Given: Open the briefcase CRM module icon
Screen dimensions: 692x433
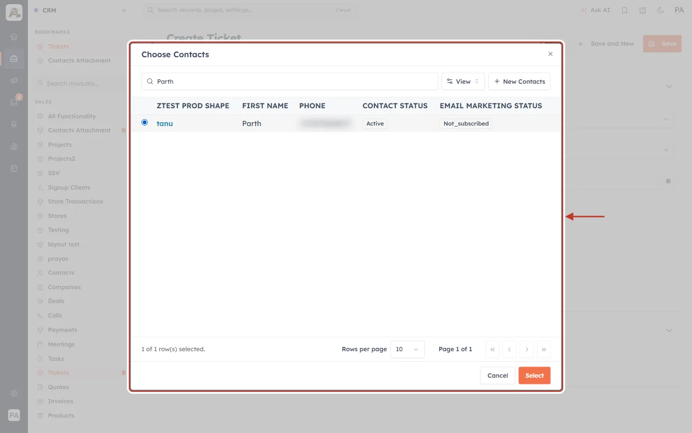Looking at the screenshot, I should pos(14,59).
